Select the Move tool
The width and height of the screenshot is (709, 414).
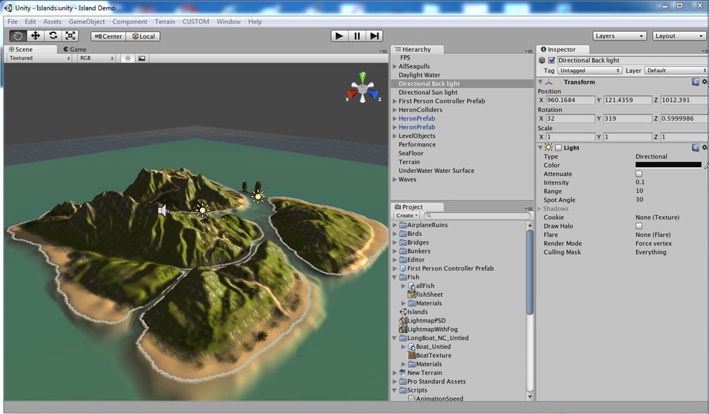(35, 36)
